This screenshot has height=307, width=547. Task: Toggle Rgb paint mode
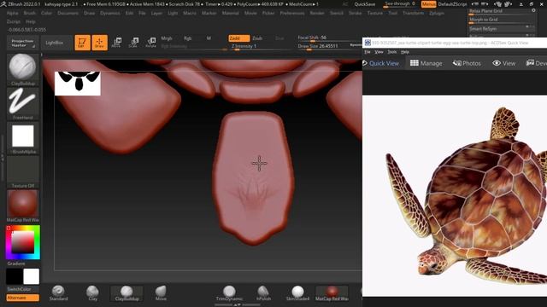coord(188,38)
